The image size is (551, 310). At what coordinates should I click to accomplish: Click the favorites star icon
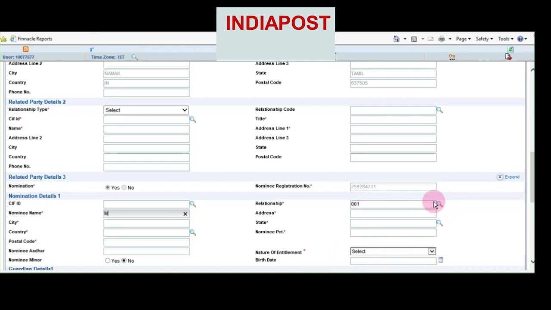[3, 39]
